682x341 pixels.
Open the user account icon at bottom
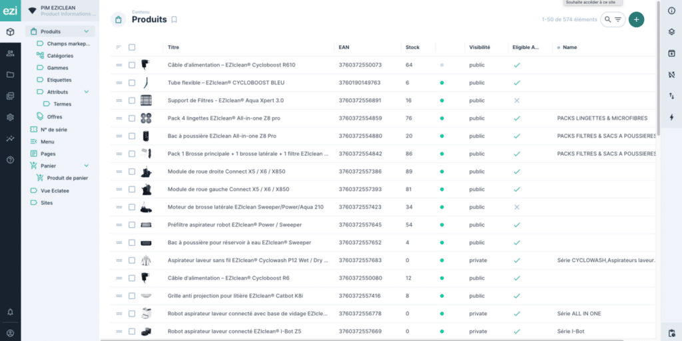point(11,333)
